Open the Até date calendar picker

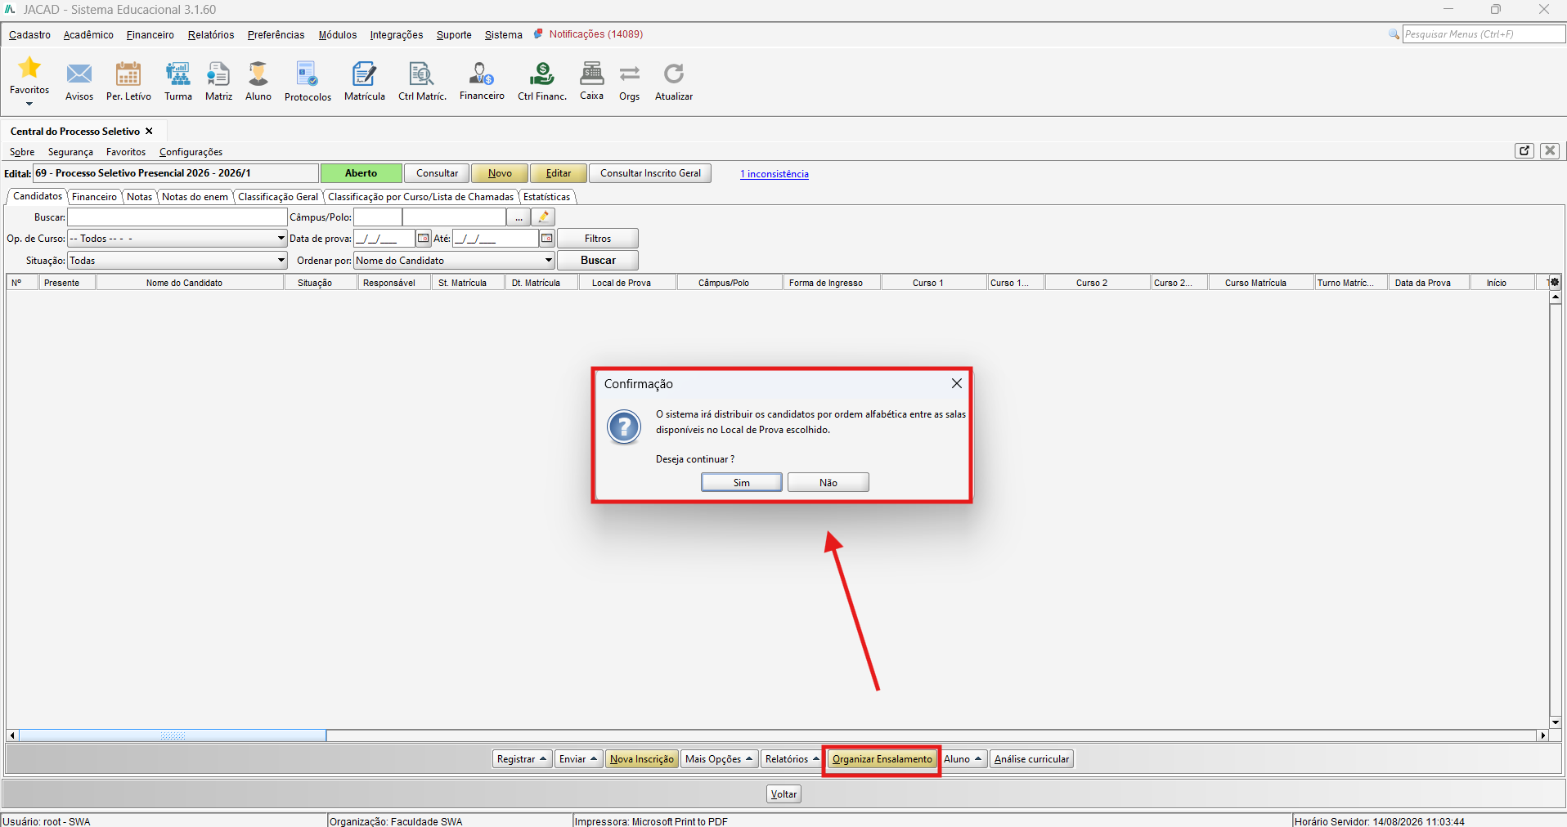(x=547, y=239)
